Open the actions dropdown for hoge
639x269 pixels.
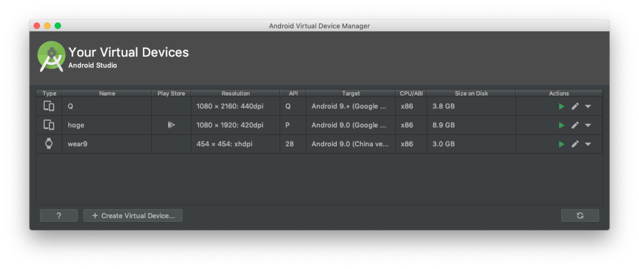tap(588, 125)
